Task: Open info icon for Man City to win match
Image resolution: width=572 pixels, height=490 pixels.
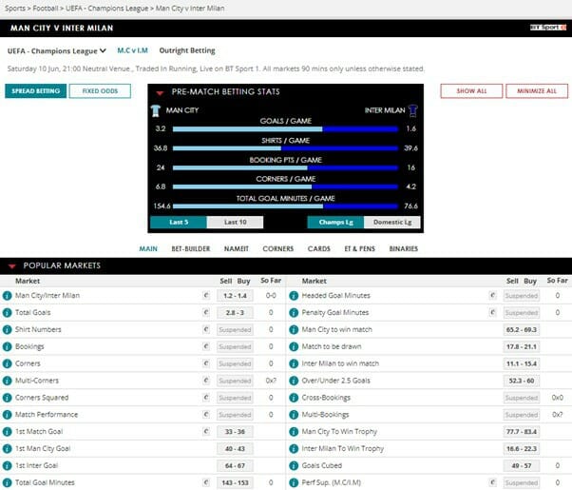Action: pyautogui.click(x=294, y=329)
